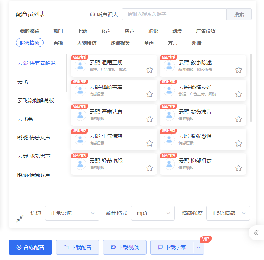The image size is (264, 260).
Task: Select 云野-成熟男声 in the list
Action: 34,156
